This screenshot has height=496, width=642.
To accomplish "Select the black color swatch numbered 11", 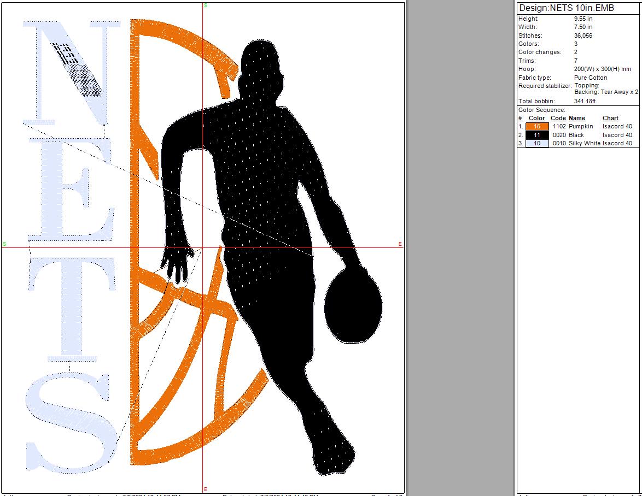I will coord(537,135).
